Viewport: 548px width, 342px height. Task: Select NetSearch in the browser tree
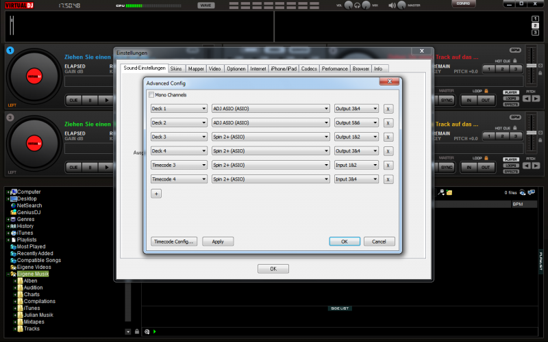pos(29,206)
